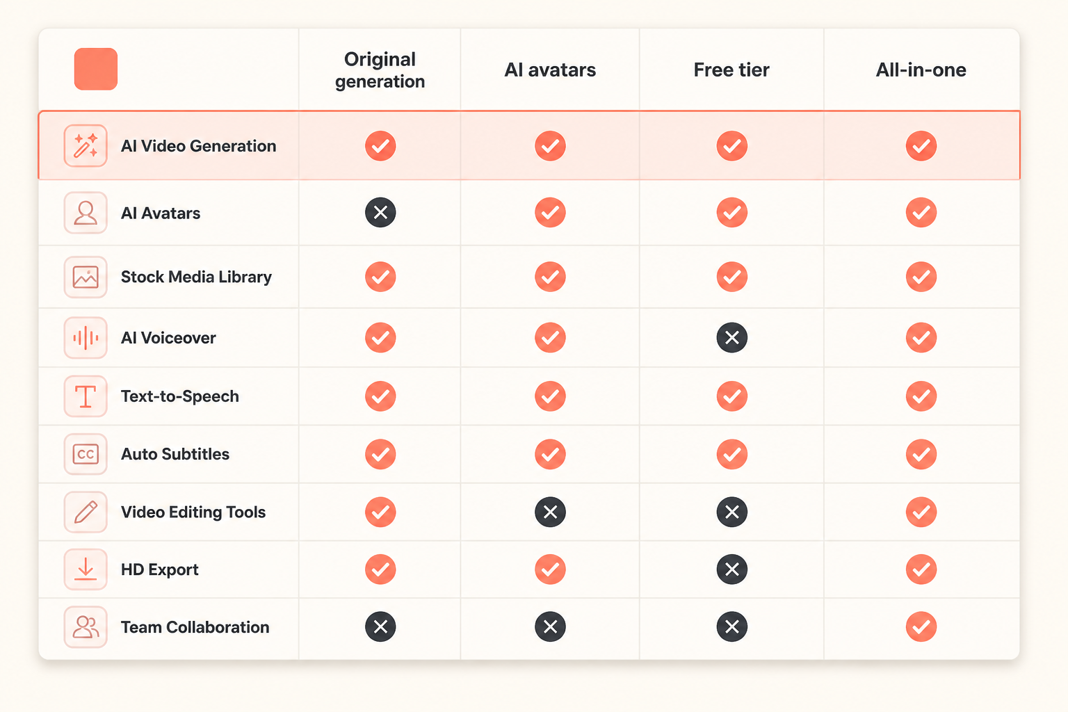
Task: Click HD Export checkmark under All-in-one
Action: point(921,569)
